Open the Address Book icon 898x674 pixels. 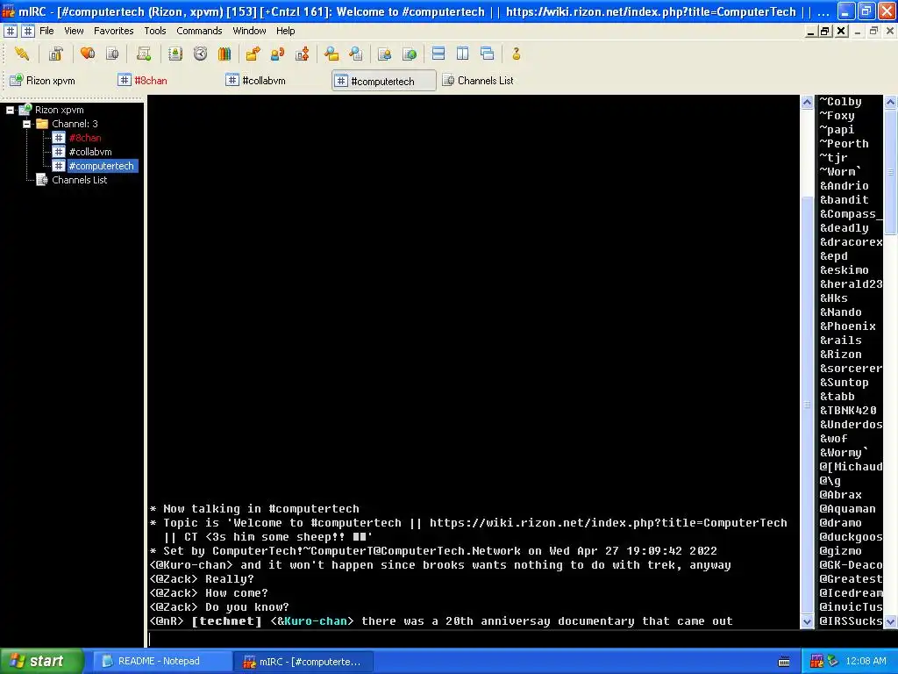coord(175,54)
